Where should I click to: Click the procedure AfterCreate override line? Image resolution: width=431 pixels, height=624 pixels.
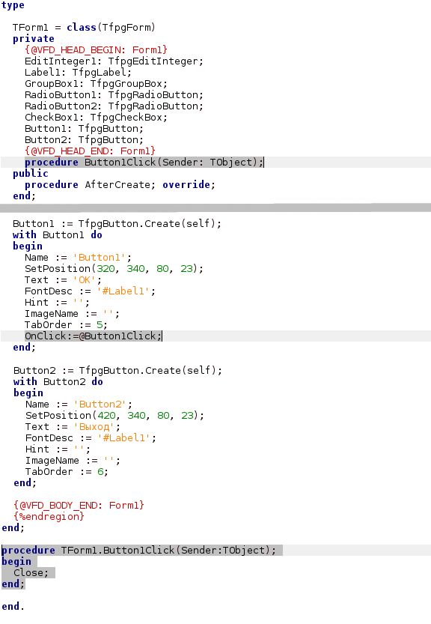[x=120, y=184]
